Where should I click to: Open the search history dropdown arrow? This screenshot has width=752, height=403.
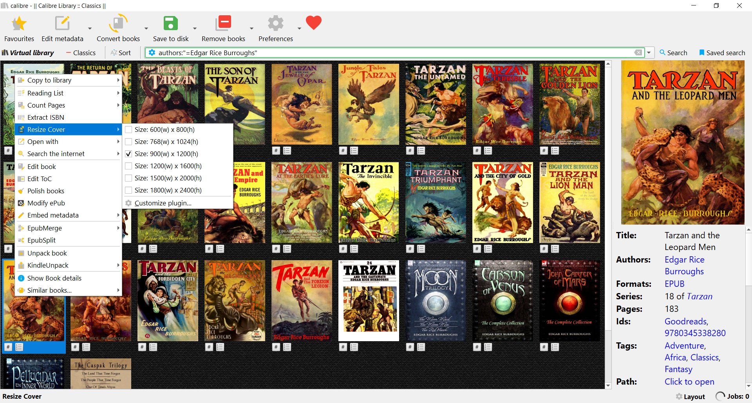pyautogui.click(x=649, y=53)
